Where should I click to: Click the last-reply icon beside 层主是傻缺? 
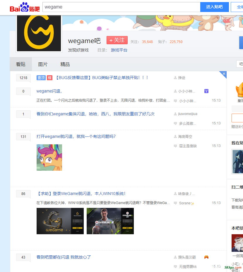(175, 146)
